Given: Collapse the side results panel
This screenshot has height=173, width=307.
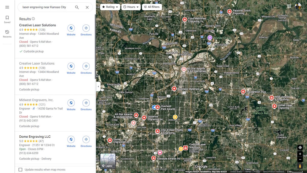Looking at the screenshot, I should coord(98,87).
